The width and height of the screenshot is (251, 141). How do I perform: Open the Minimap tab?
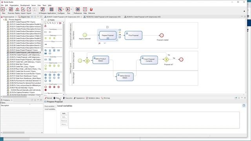[105, 98]
